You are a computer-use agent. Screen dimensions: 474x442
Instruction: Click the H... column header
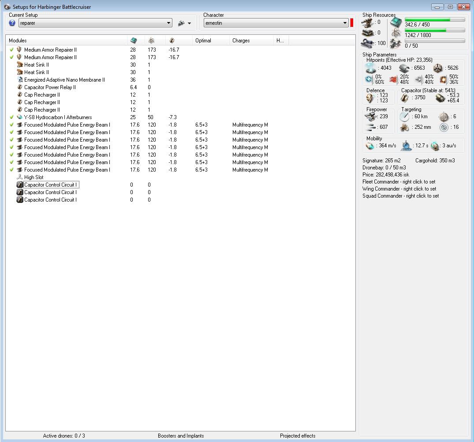[281, 41]
